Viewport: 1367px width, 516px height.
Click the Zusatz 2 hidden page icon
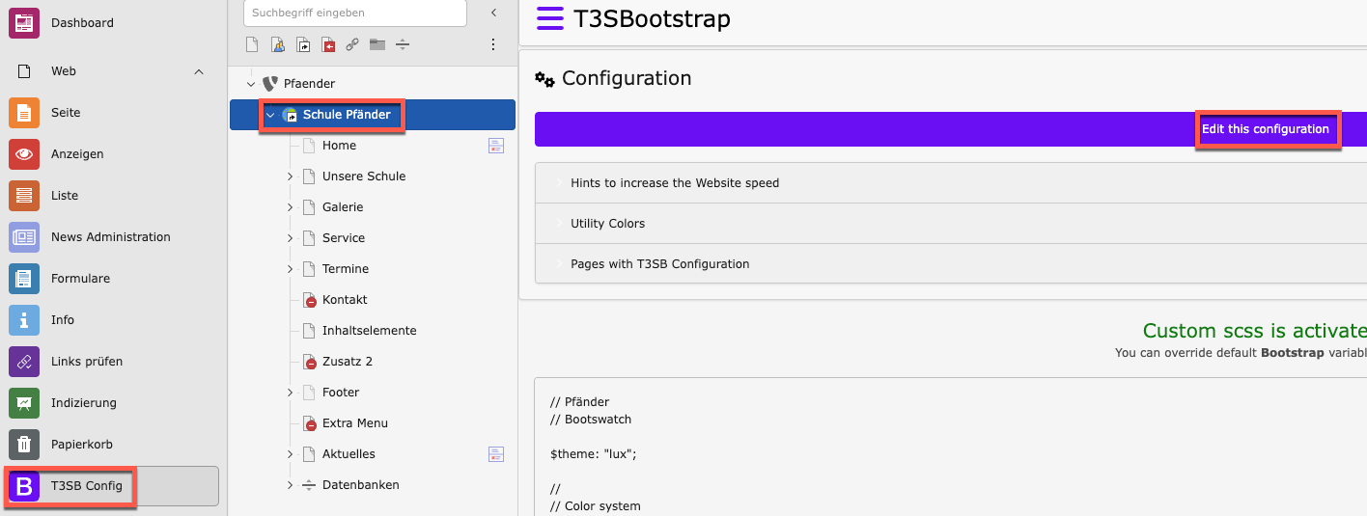coord(309,362)
